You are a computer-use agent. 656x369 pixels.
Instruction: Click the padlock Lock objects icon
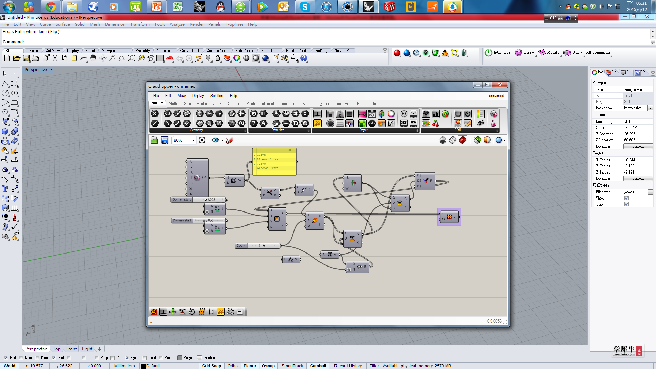pos(218,58)
